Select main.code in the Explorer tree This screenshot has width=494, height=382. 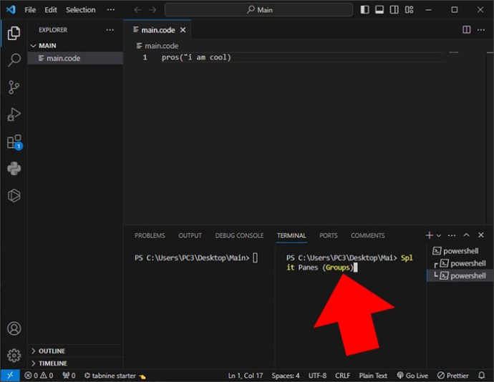point(76,58)
